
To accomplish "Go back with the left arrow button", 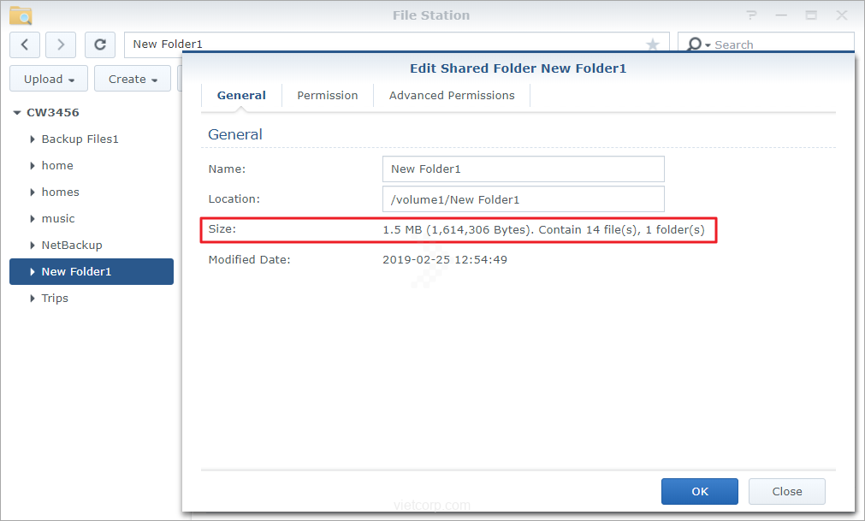I will point(25,44).
